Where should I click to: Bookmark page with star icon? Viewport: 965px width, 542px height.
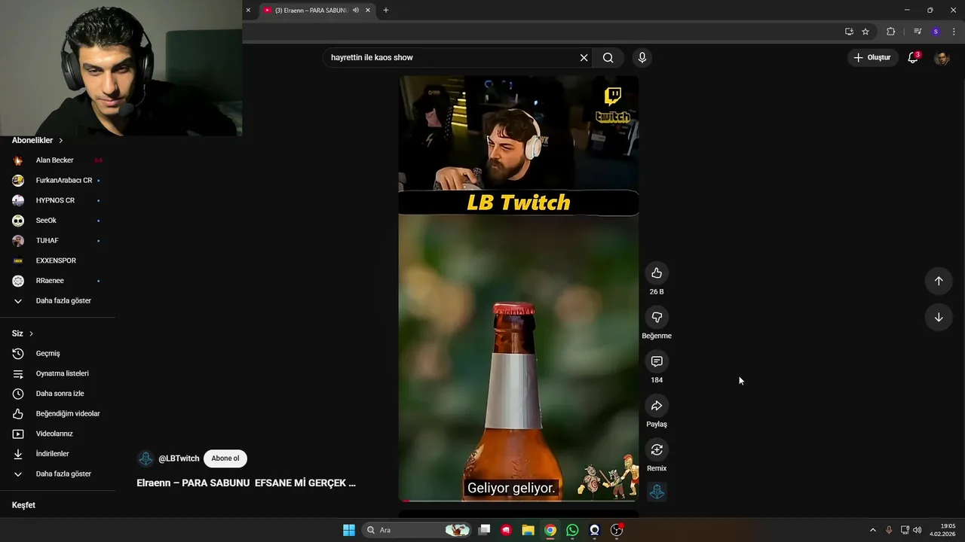[865, 32]
